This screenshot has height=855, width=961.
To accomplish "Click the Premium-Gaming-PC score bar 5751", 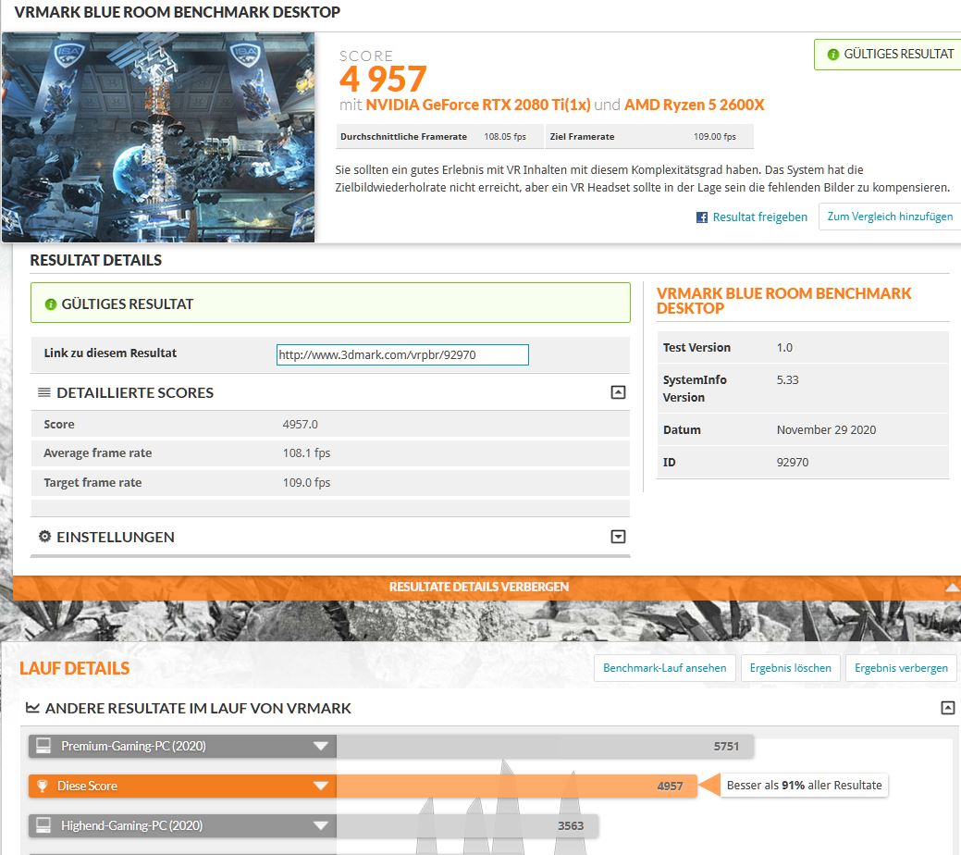I will (545, 747).
